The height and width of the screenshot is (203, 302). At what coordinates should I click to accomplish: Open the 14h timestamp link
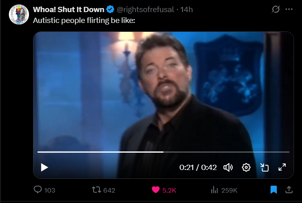click(186, 9)
